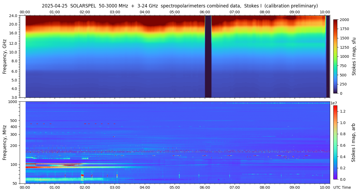The width and height of the screenshot is (360, 193).
Task: Click the 'Frequency, MHz' axis label
Action: [5, 142]
